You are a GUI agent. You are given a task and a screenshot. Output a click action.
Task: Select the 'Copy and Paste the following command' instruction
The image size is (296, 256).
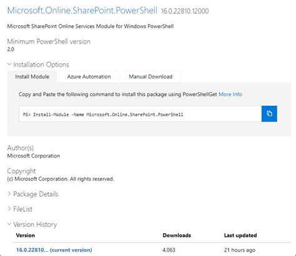(118, 94)
